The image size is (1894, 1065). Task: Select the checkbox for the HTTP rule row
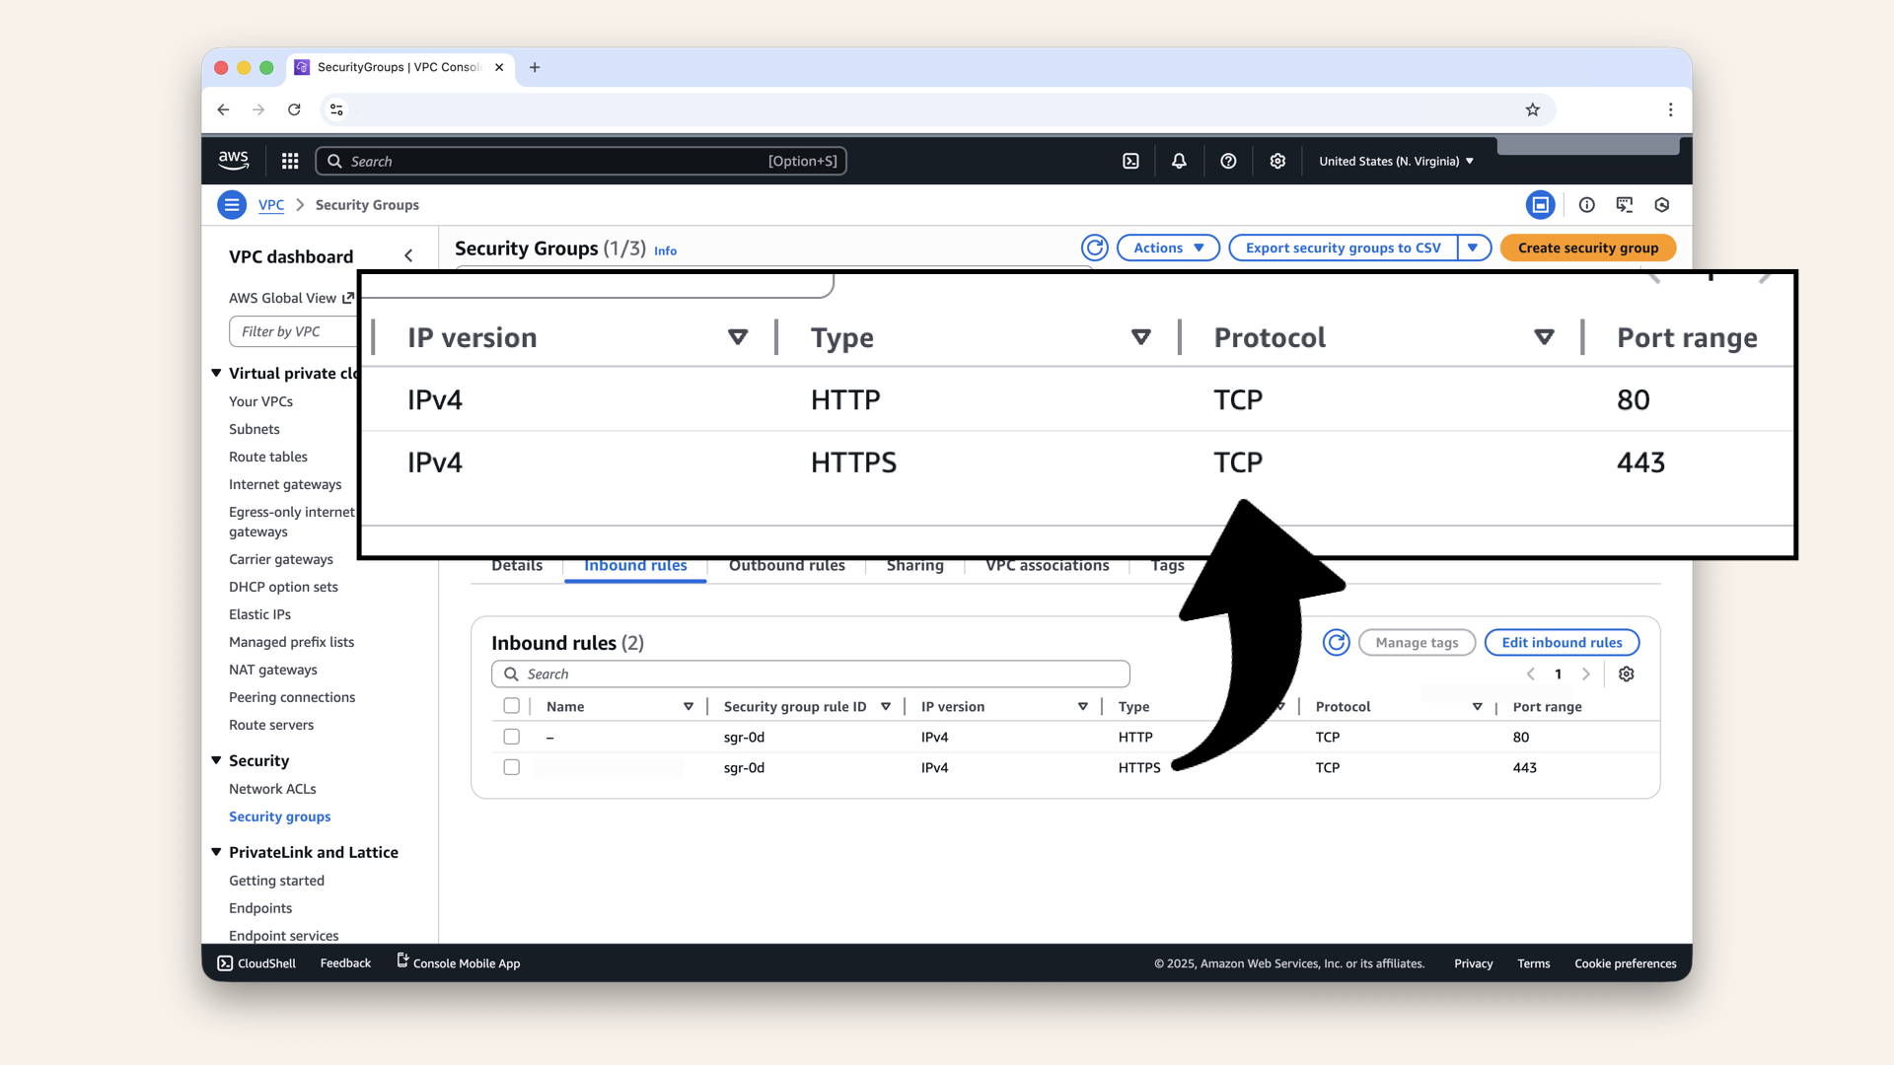point(511,737)
